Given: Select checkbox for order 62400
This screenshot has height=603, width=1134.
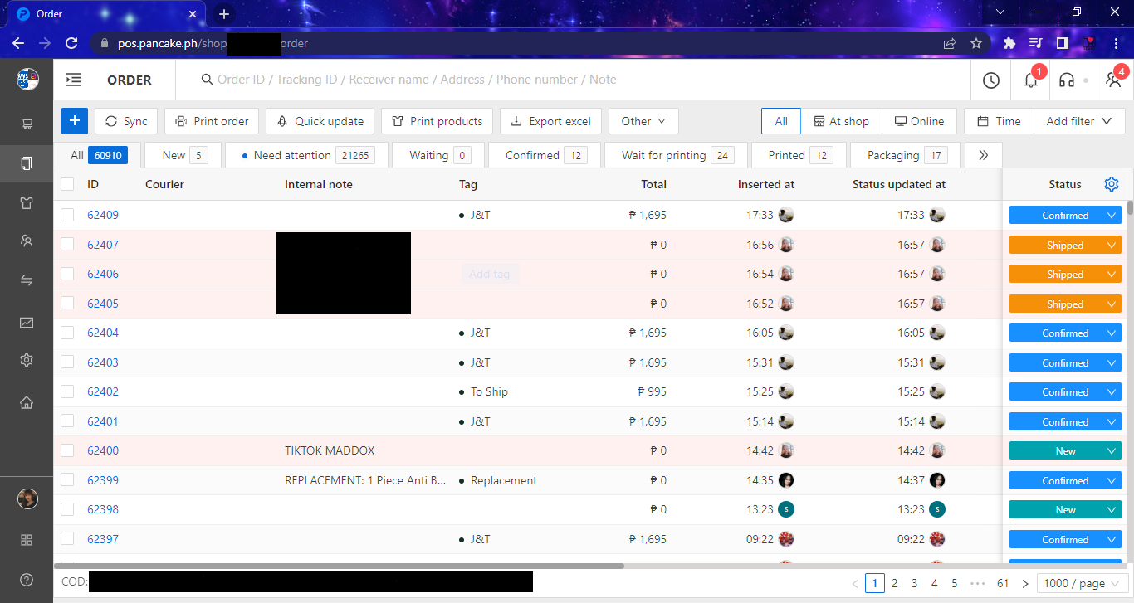Looking at the screenshot, I should click(67, 450).
